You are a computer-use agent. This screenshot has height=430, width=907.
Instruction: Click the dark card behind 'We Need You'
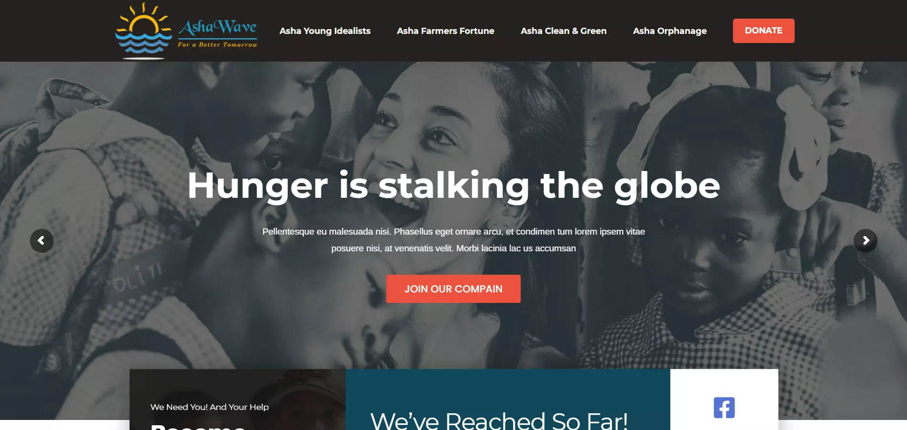point(238,399)
